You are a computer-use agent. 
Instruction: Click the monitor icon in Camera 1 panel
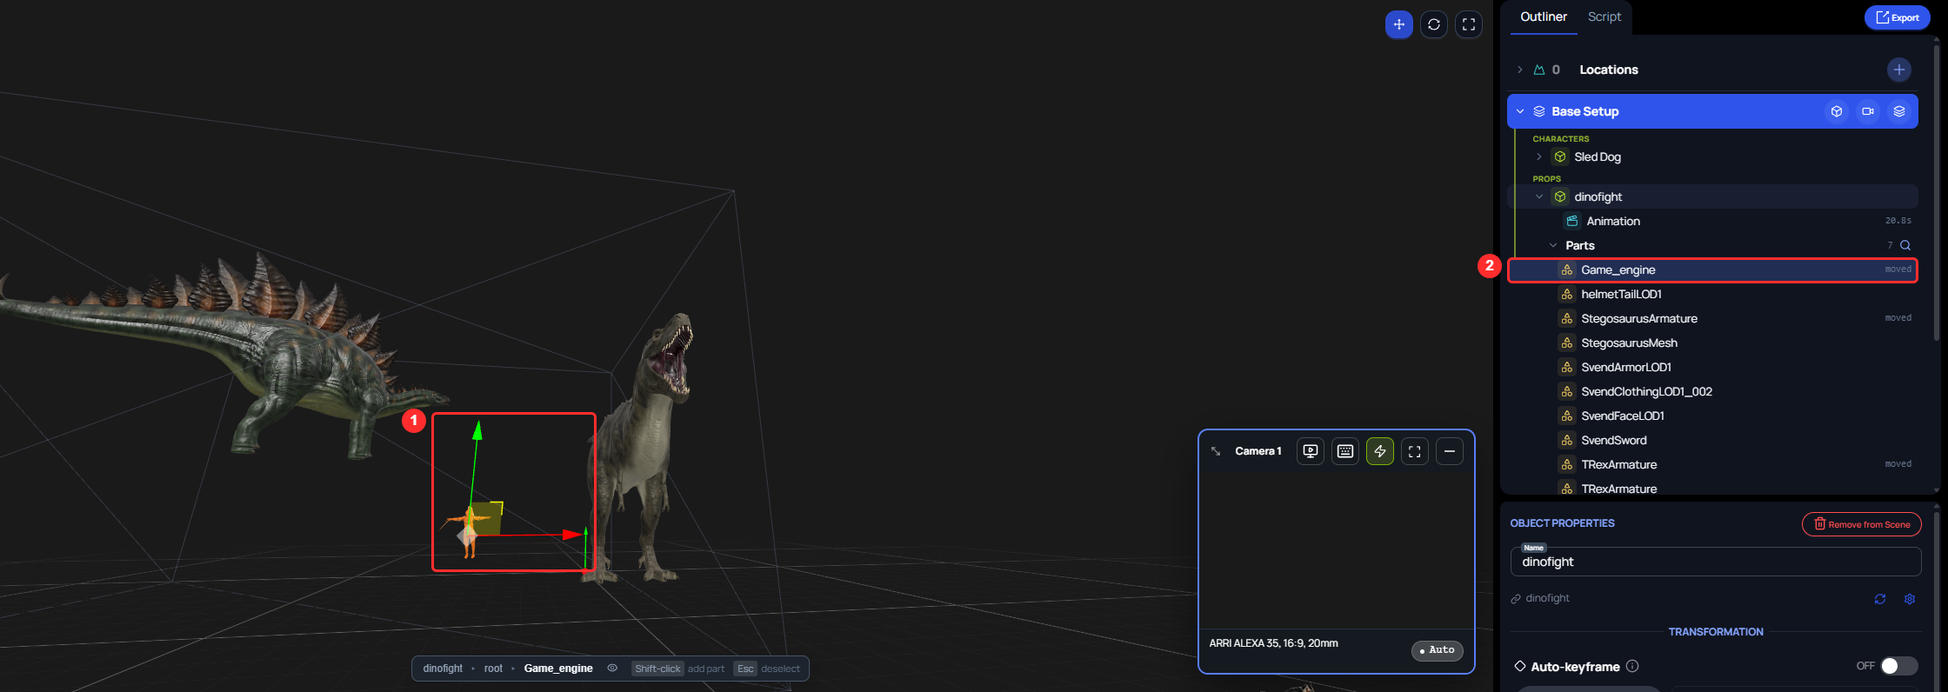pyautogui.click(x=1311, y=451)
